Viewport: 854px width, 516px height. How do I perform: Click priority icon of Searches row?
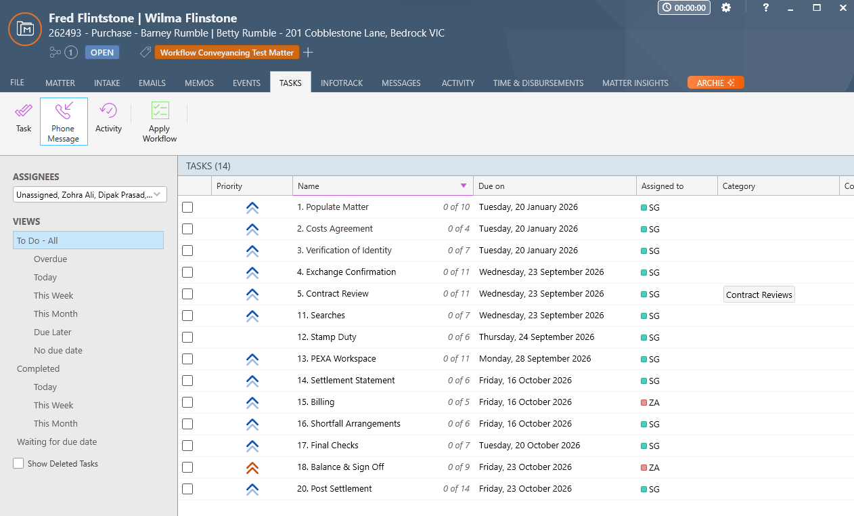point(252,316)
